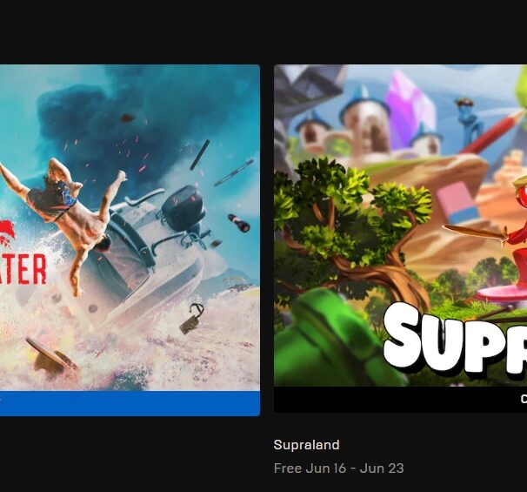Open the Supraland game cover art
The image size is (527, 492).
point(400,226)
